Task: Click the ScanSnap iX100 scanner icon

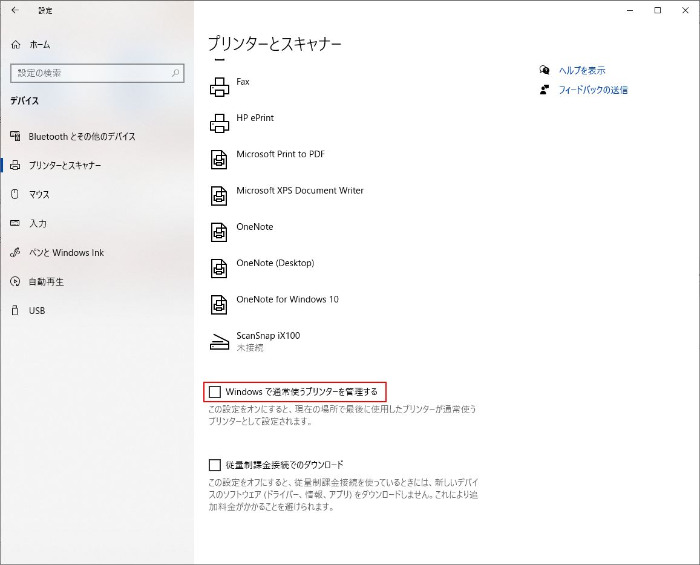Action: tap(219, 341)
